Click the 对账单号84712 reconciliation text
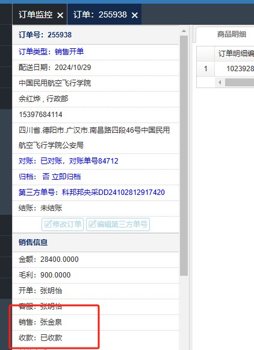The image size is (254, 350). (94, 161)
